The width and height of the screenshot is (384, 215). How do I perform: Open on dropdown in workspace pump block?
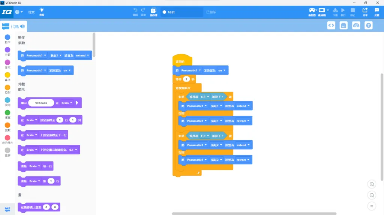(222, 70)
